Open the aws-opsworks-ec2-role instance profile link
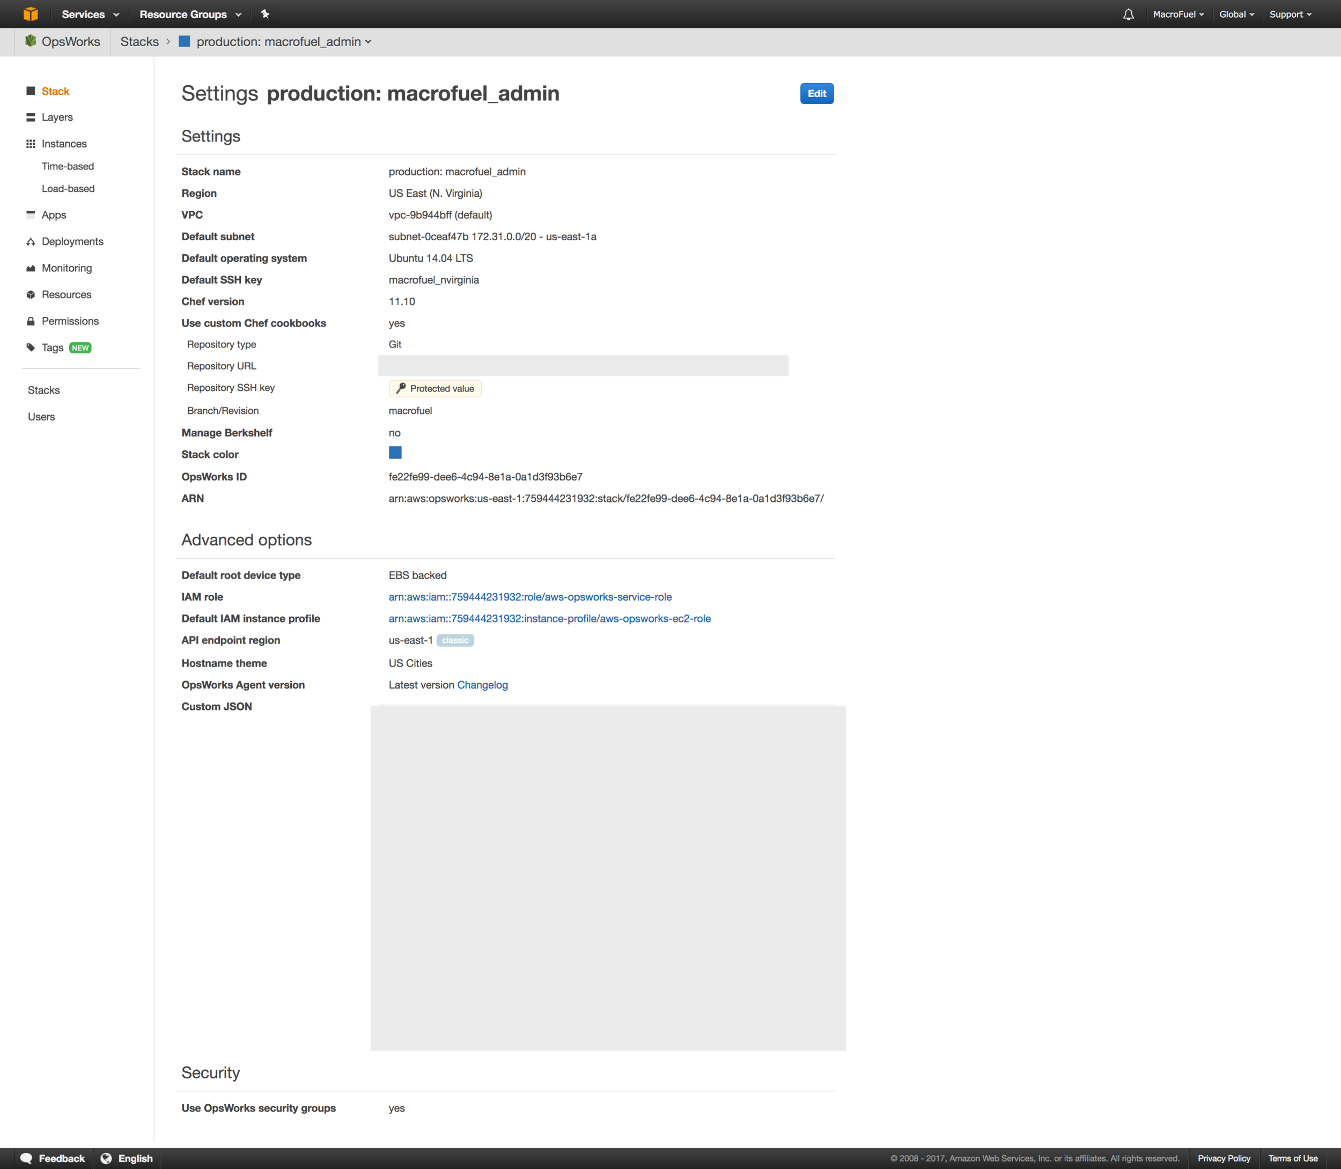The image size is (1341, 1169). pyautogui.click(x=549, y=618)
